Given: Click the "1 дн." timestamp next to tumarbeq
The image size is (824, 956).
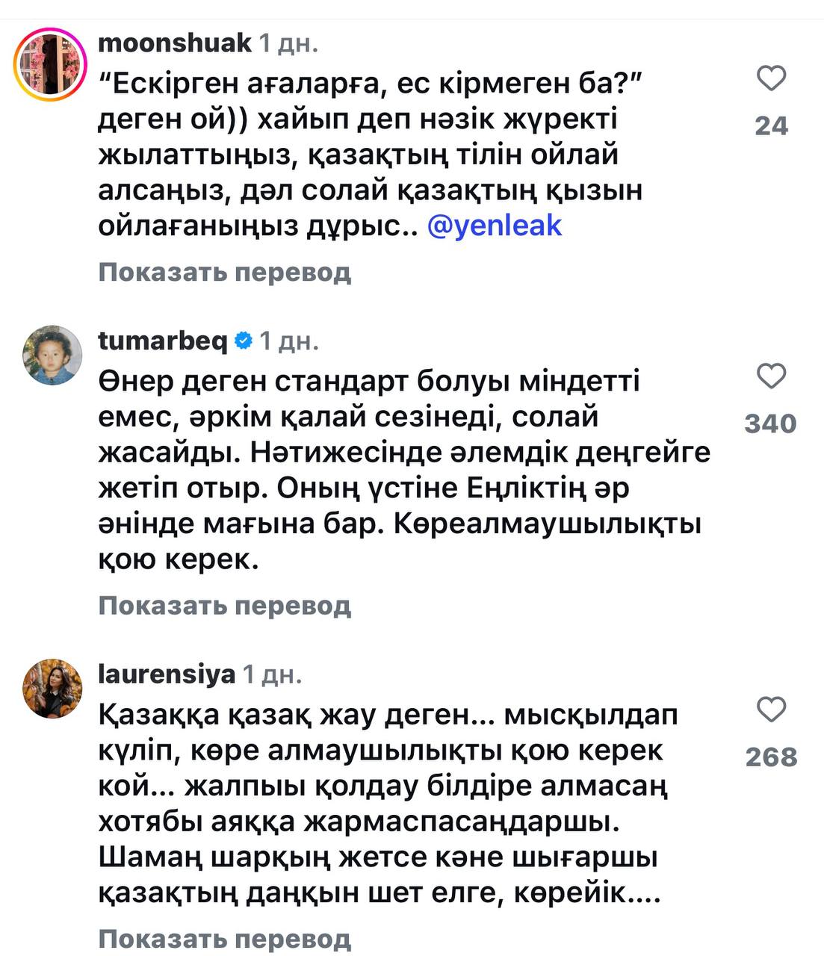Looking at the screenshot, I should [x=289, y=341].
